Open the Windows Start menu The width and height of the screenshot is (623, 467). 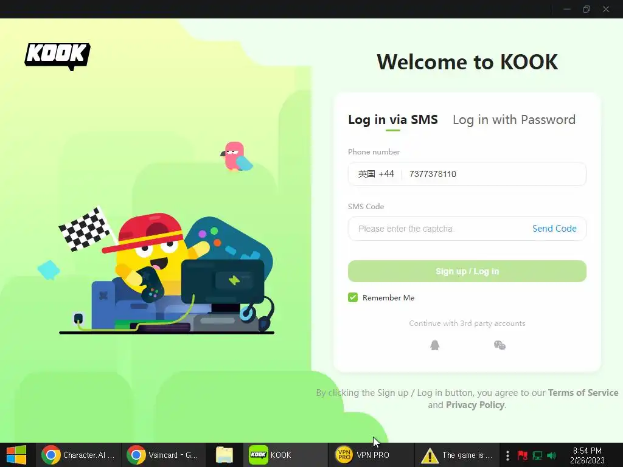click(x=16, y=455)
